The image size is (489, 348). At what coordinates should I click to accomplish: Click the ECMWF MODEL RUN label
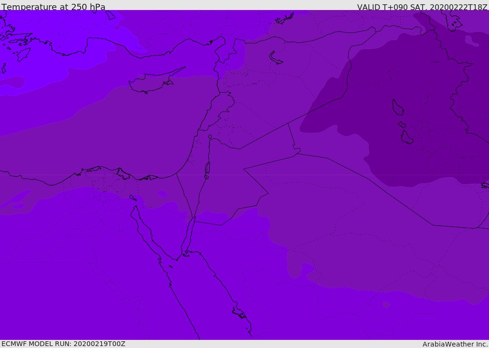click(x=63, y=344)
